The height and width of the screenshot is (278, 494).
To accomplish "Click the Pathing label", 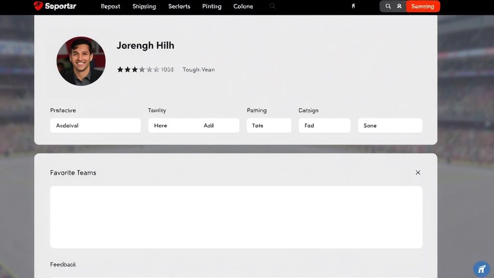I will [x=257, y=111].
